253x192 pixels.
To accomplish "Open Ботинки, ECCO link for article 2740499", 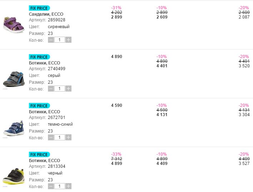I will point(44,63).
